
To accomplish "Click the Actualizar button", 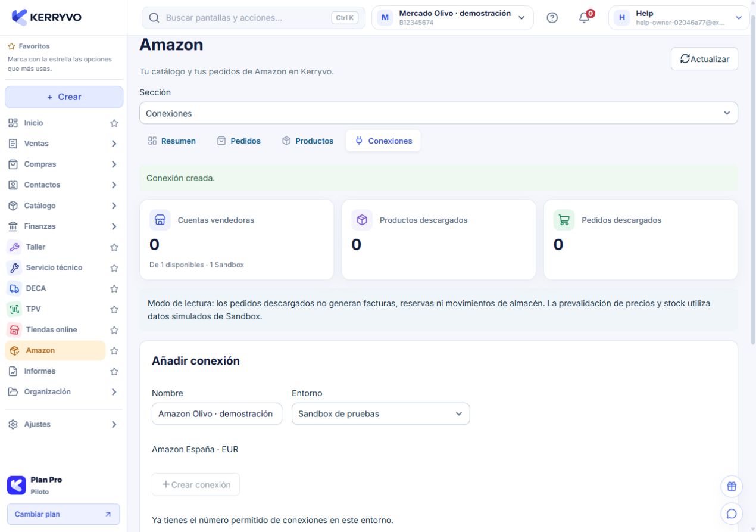I will coord(704,59).
